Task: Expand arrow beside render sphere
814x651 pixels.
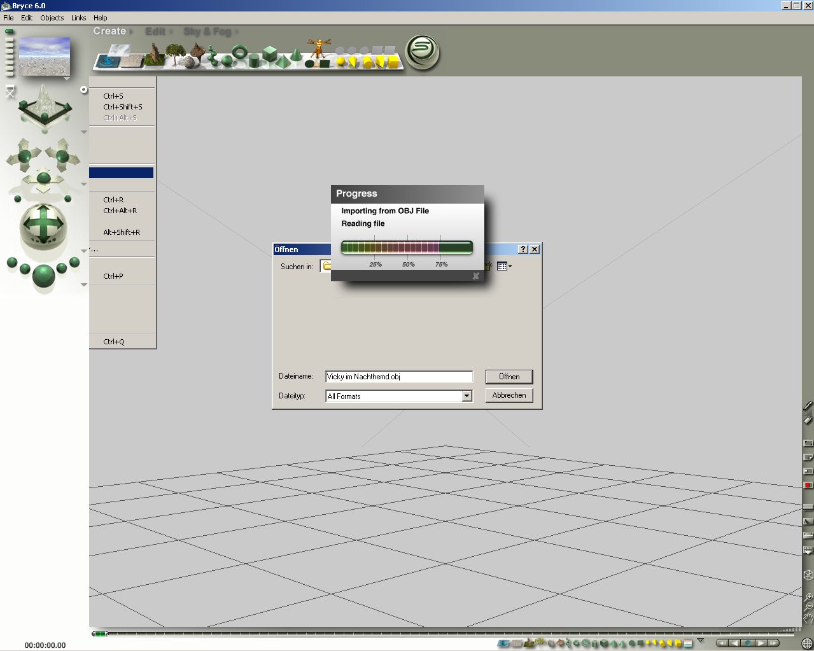Action: click(83, 251)
